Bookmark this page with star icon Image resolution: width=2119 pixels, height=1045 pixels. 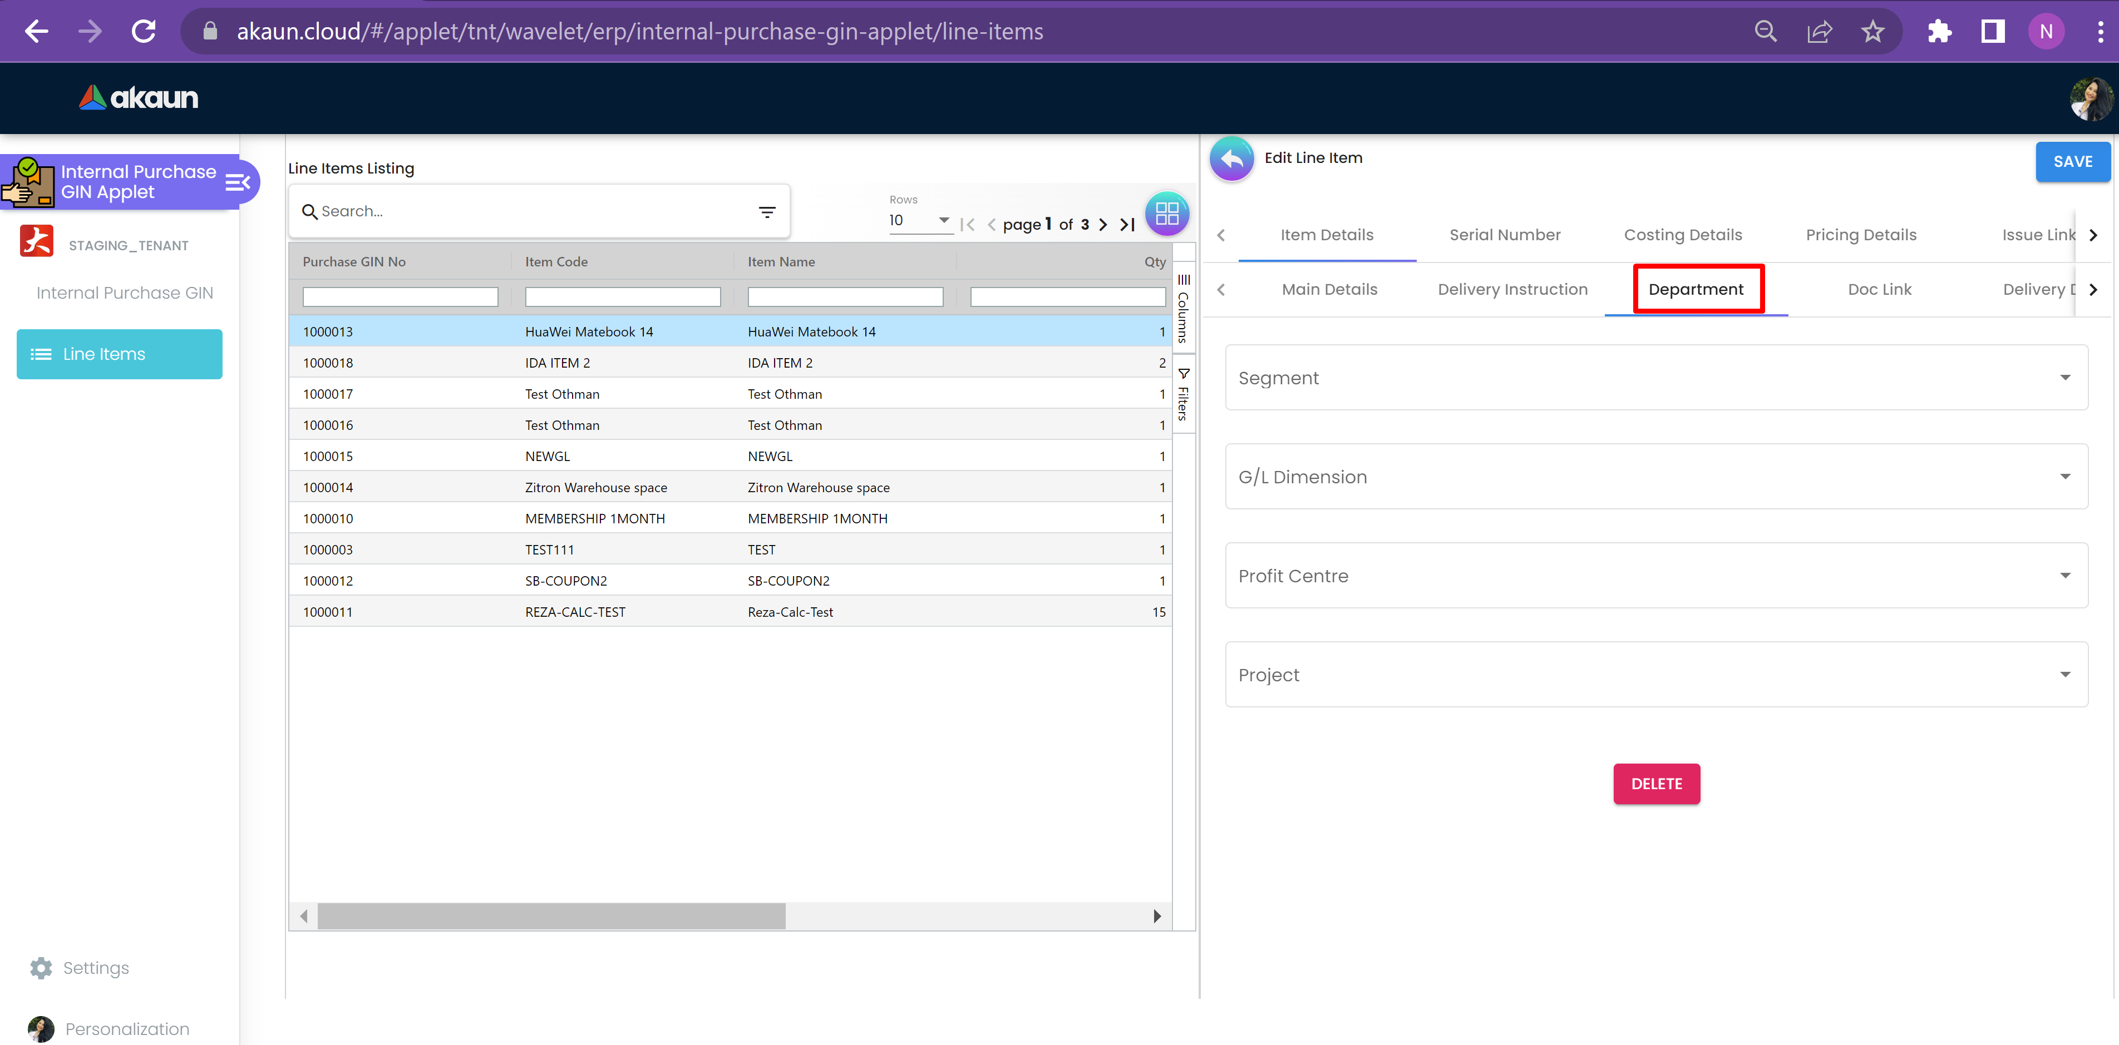[x=1872, y=32]
